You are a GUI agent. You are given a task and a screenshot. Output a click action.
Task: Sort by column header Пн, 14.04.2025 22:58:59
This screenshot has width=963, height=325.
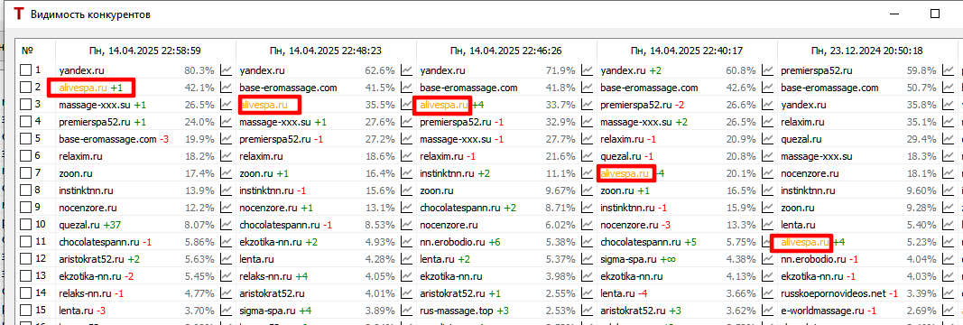(x=145, y=51)
